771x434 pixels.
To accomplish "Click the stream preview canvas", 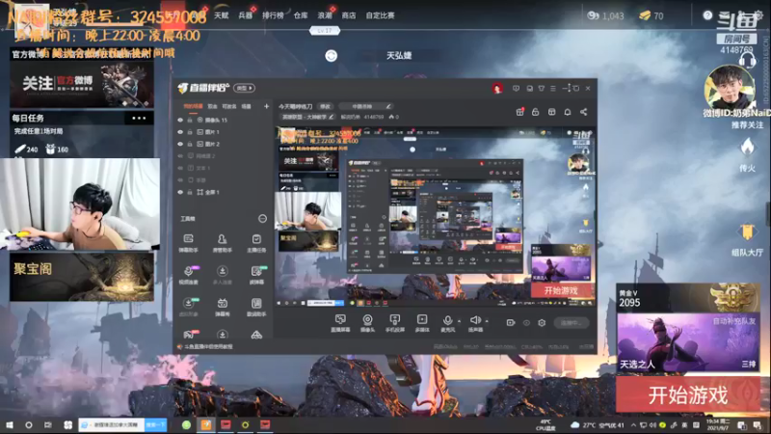I will (x=435, y=218).
